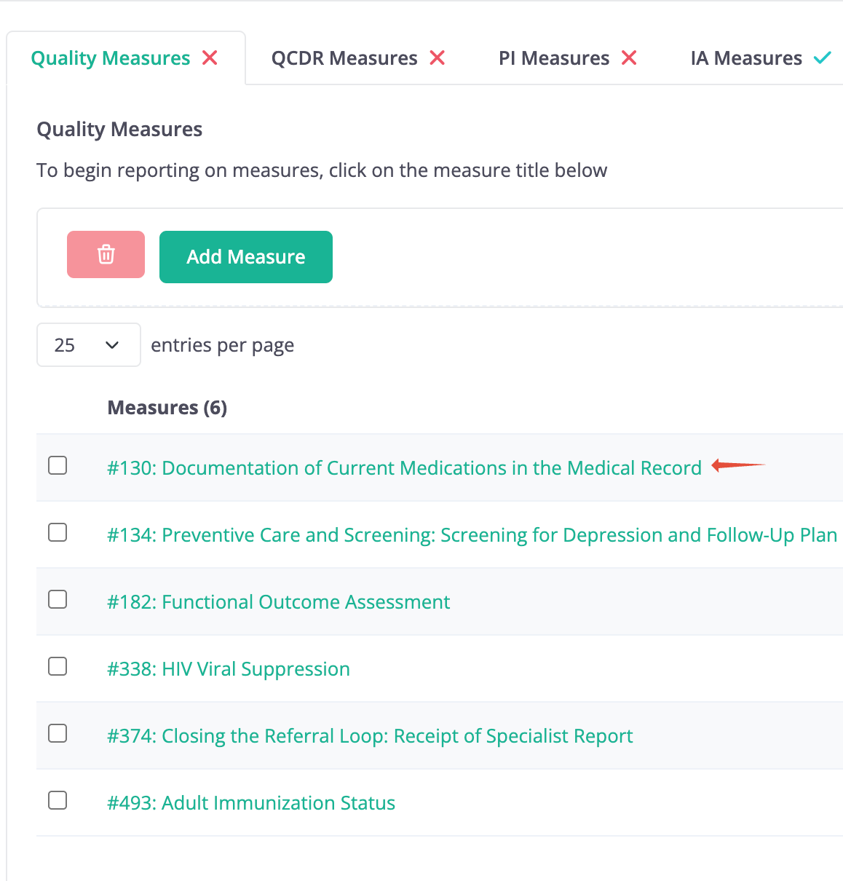Click the red X beside QCDR Measures
Viewport: 843px width, 881px height.
coord(437,58)
